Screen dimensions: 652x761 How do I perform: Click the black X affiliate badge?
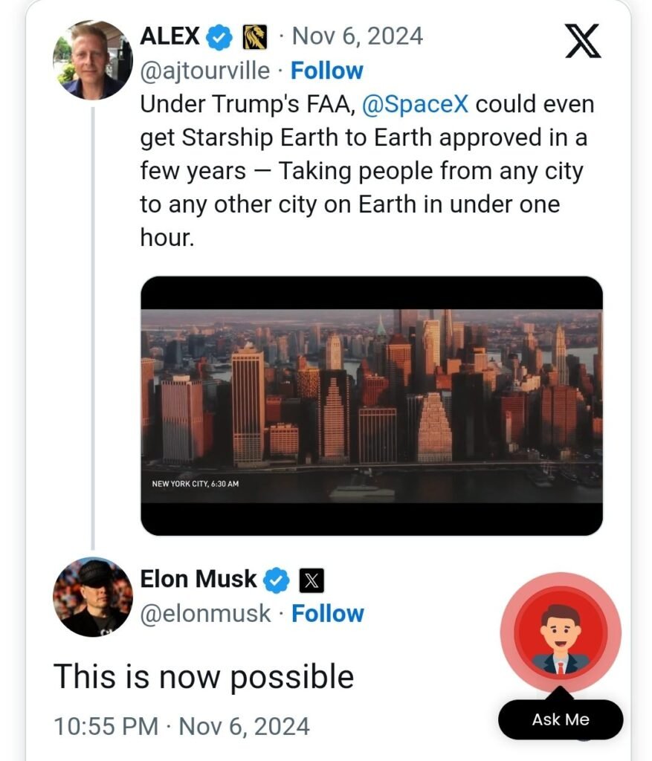(x=311, y=580)
